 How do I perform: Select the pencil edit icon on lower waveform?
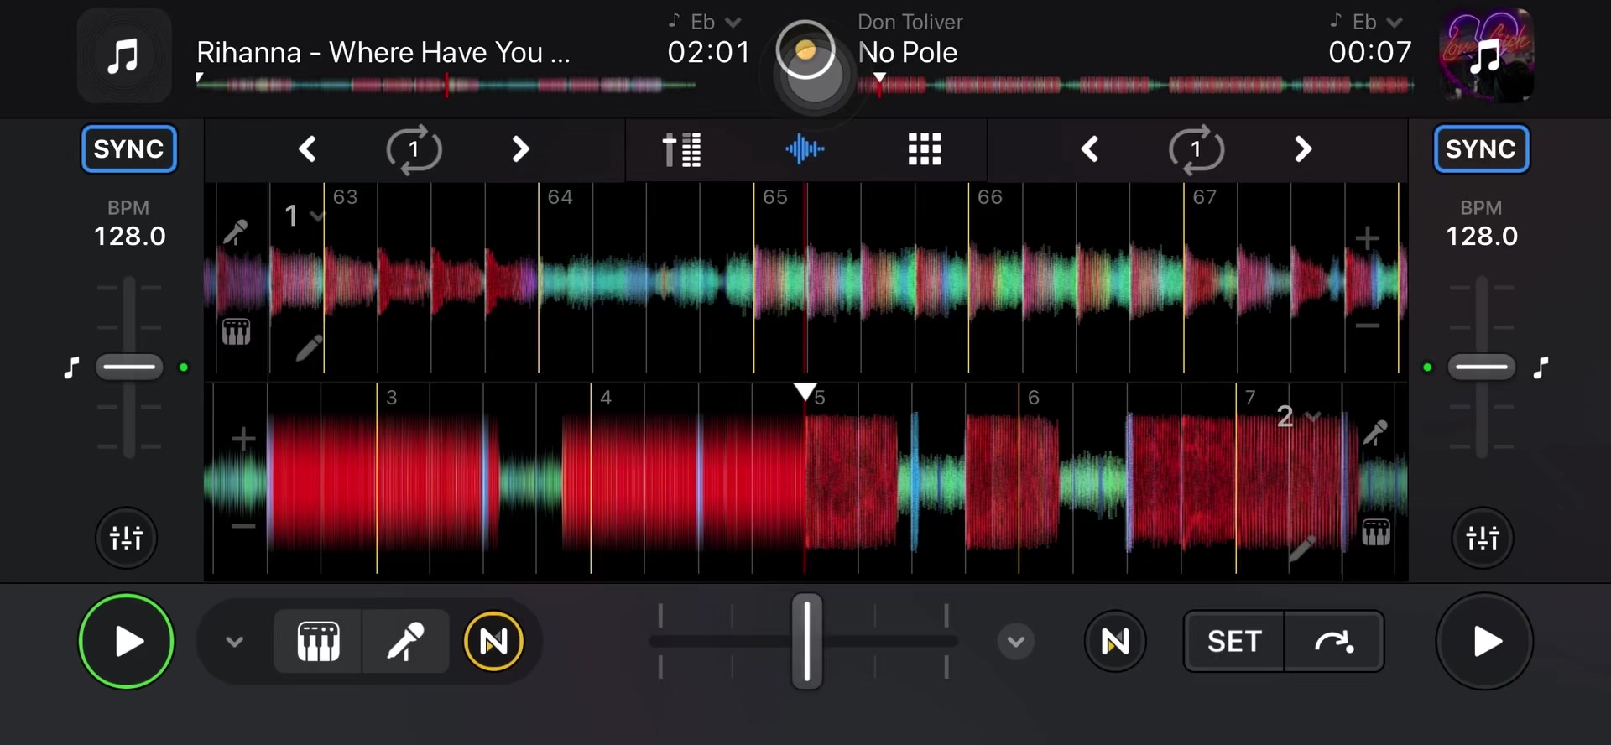coord(1302,548)
